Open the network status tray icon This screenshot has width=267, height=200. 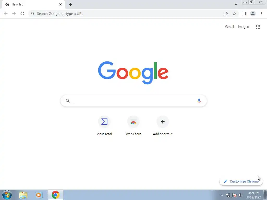coord(228,195)
